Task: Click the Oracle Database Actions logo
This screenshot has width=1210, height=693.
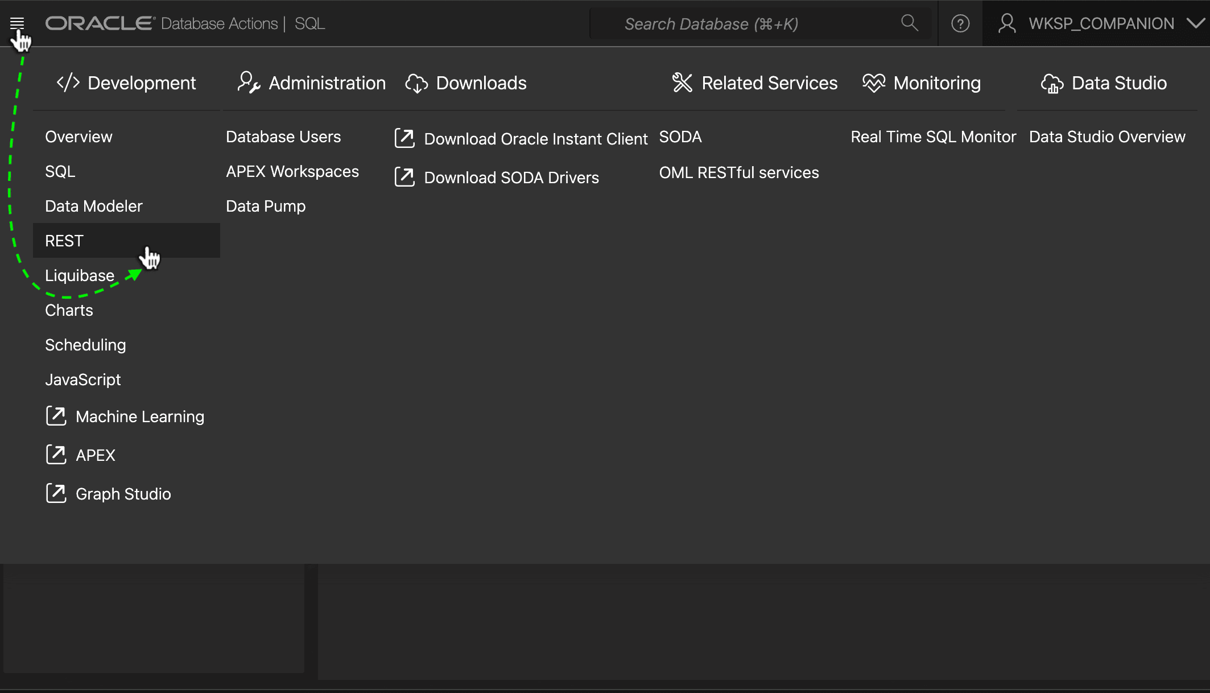Action: click(x=162, y=23)
